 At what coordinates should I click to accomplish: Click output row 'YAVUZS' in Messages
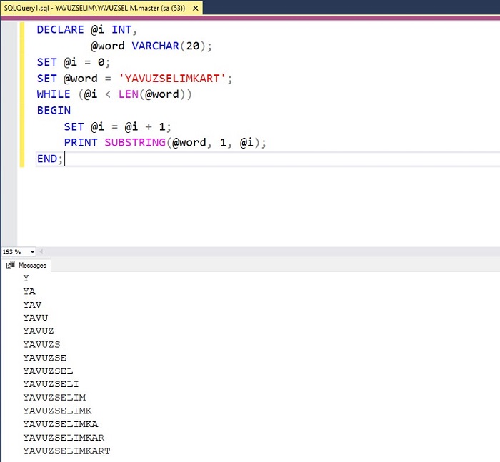tap(41, 345)
